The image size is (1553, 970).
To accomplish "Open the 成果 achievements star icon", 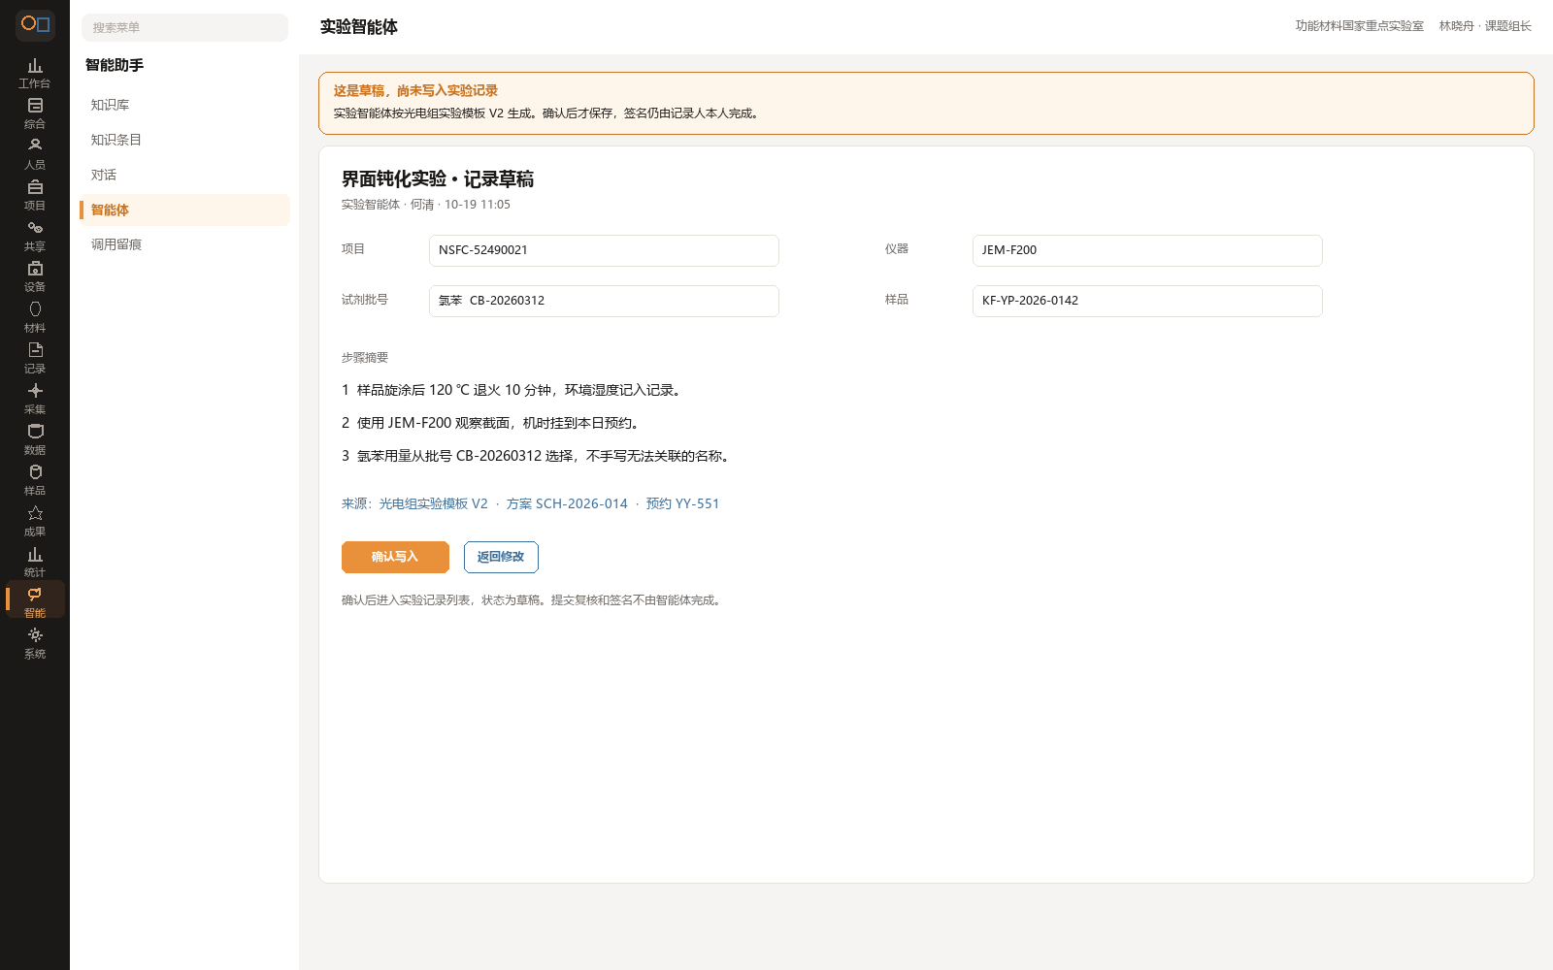I will 35,521.
